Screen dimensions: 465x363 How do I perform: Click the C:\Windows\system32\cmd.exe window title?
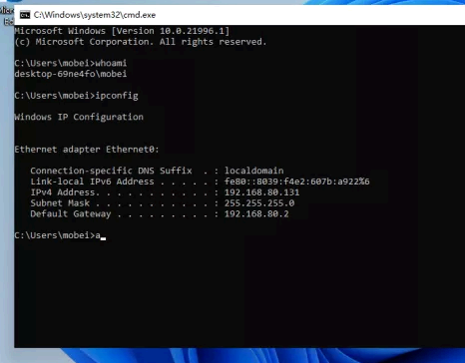[95, 15]
